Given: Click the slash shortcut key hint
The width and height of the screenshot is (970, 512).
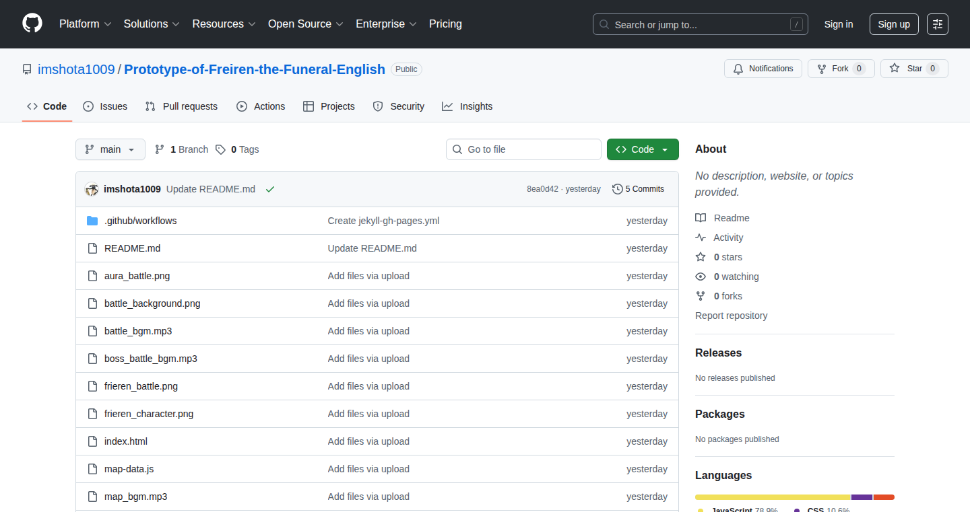Looking at the screenshot, I should (796, 24).
